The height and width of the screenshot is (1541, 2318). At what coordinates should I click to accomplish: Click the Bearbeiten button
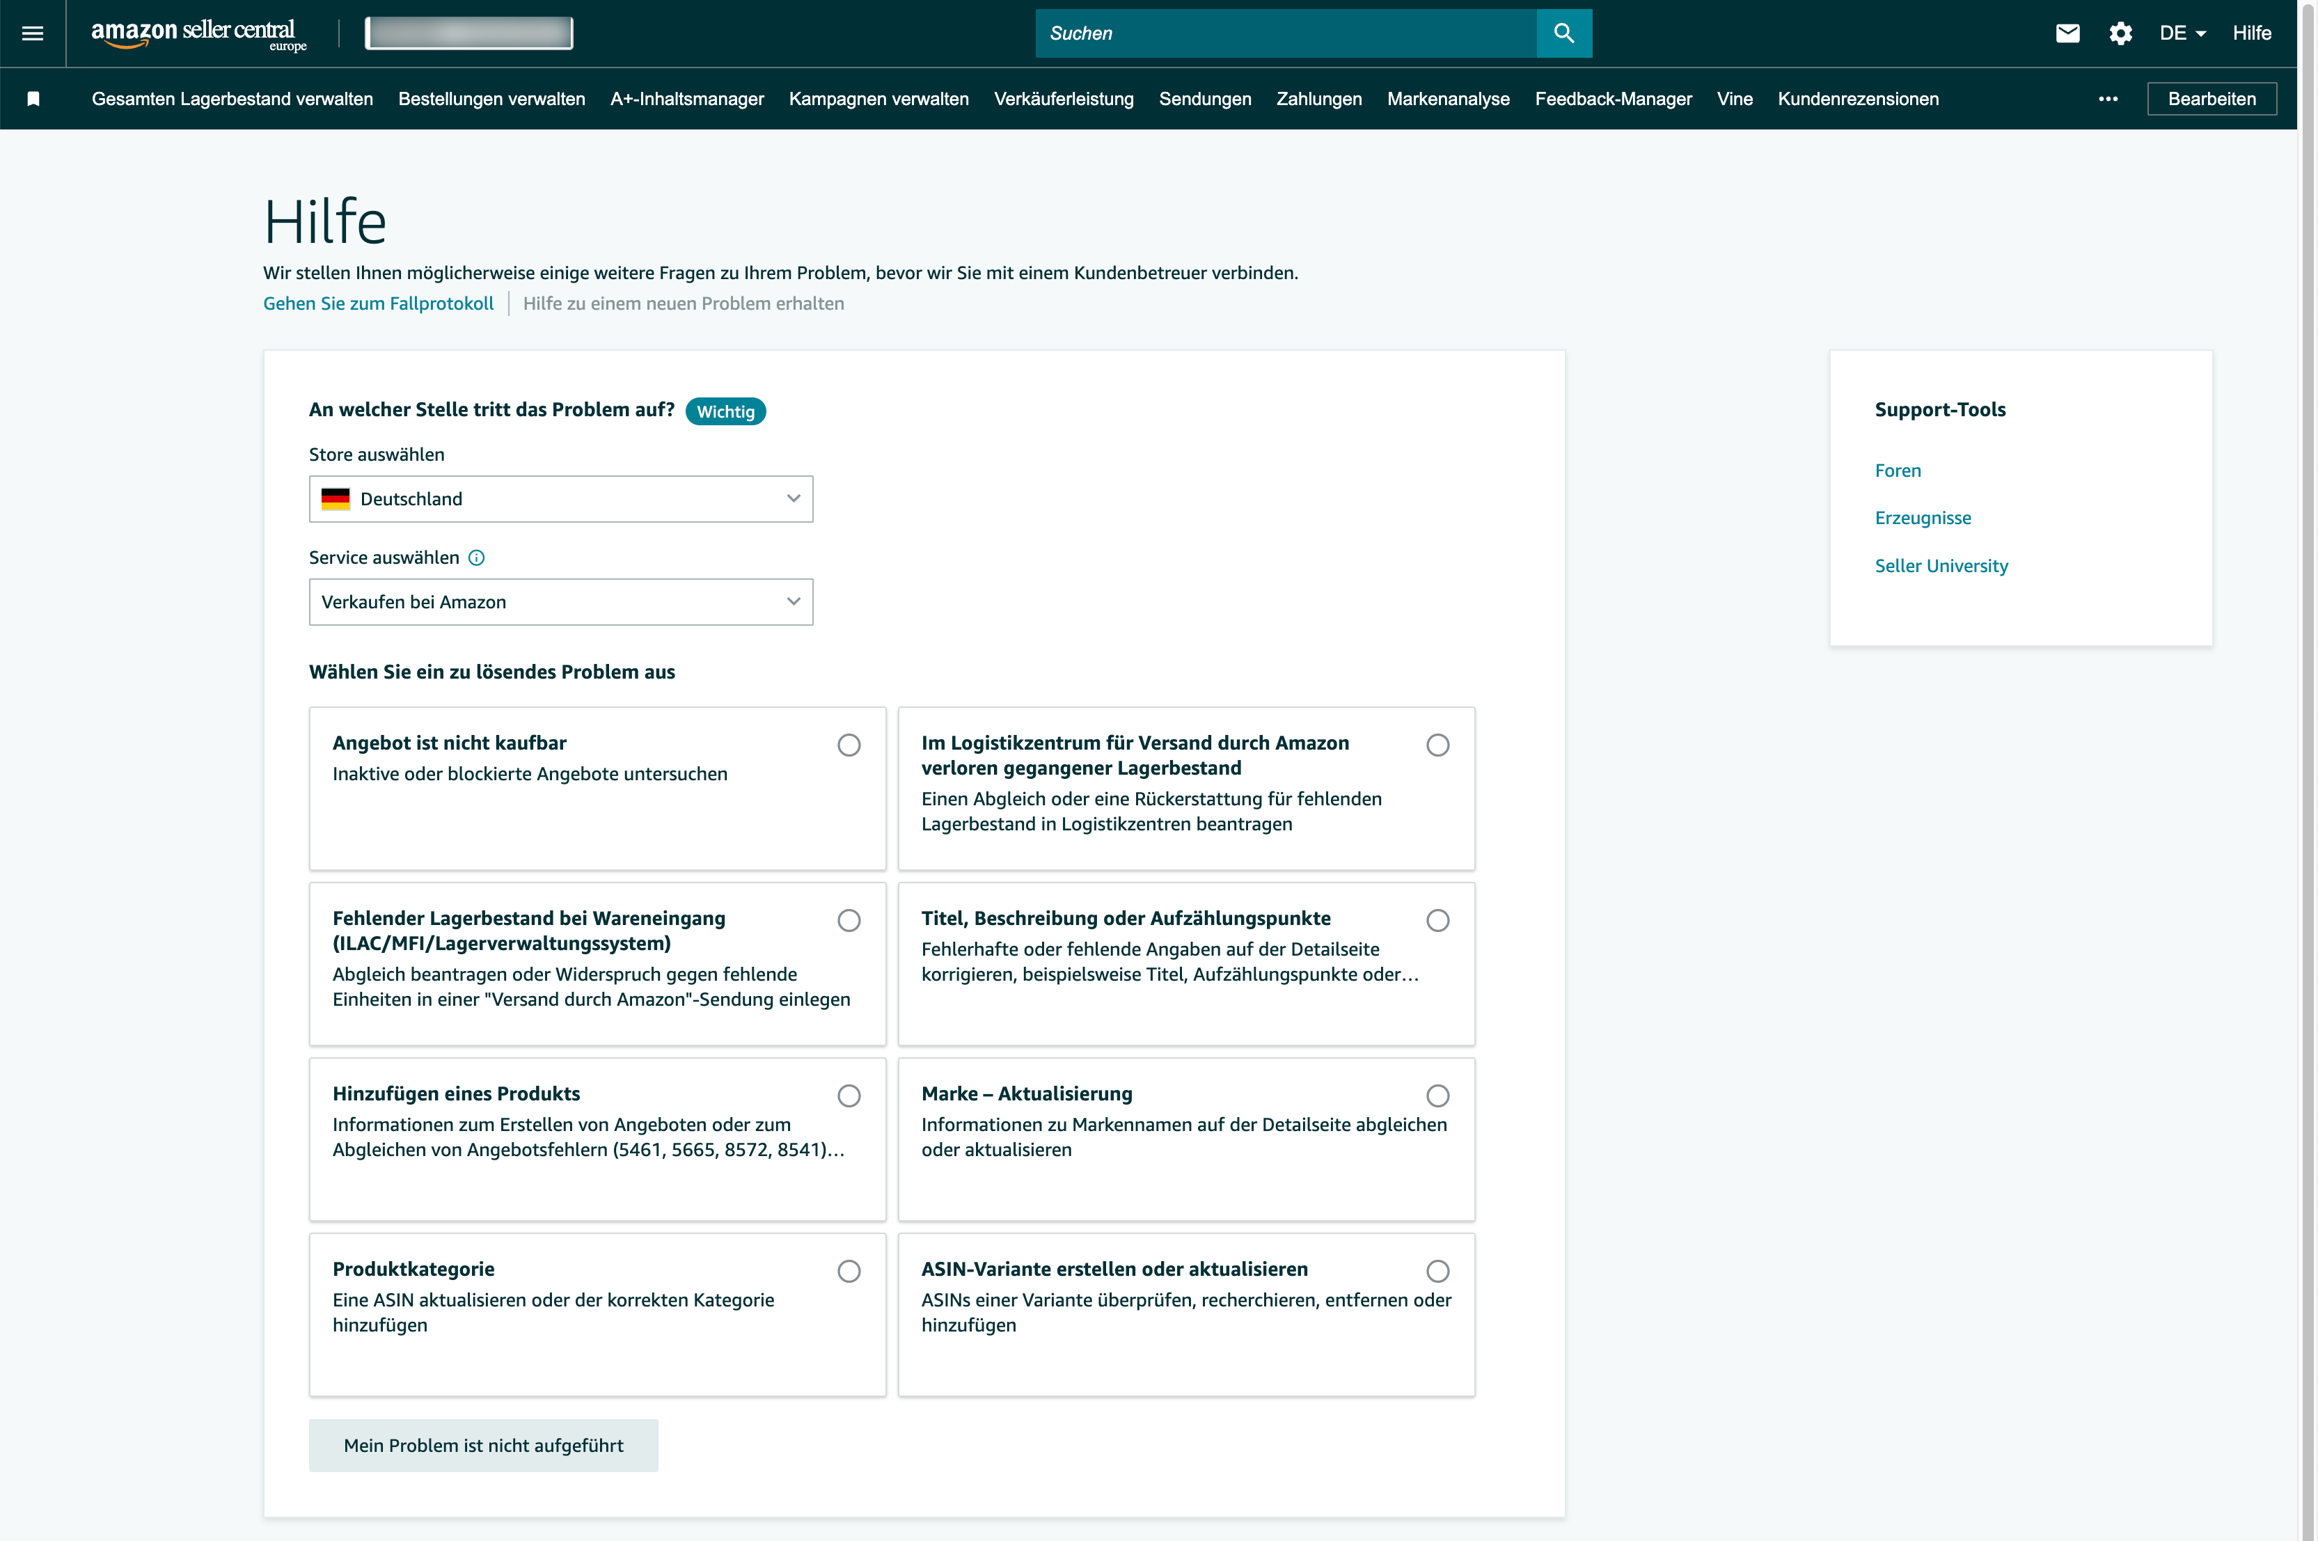2211,98
